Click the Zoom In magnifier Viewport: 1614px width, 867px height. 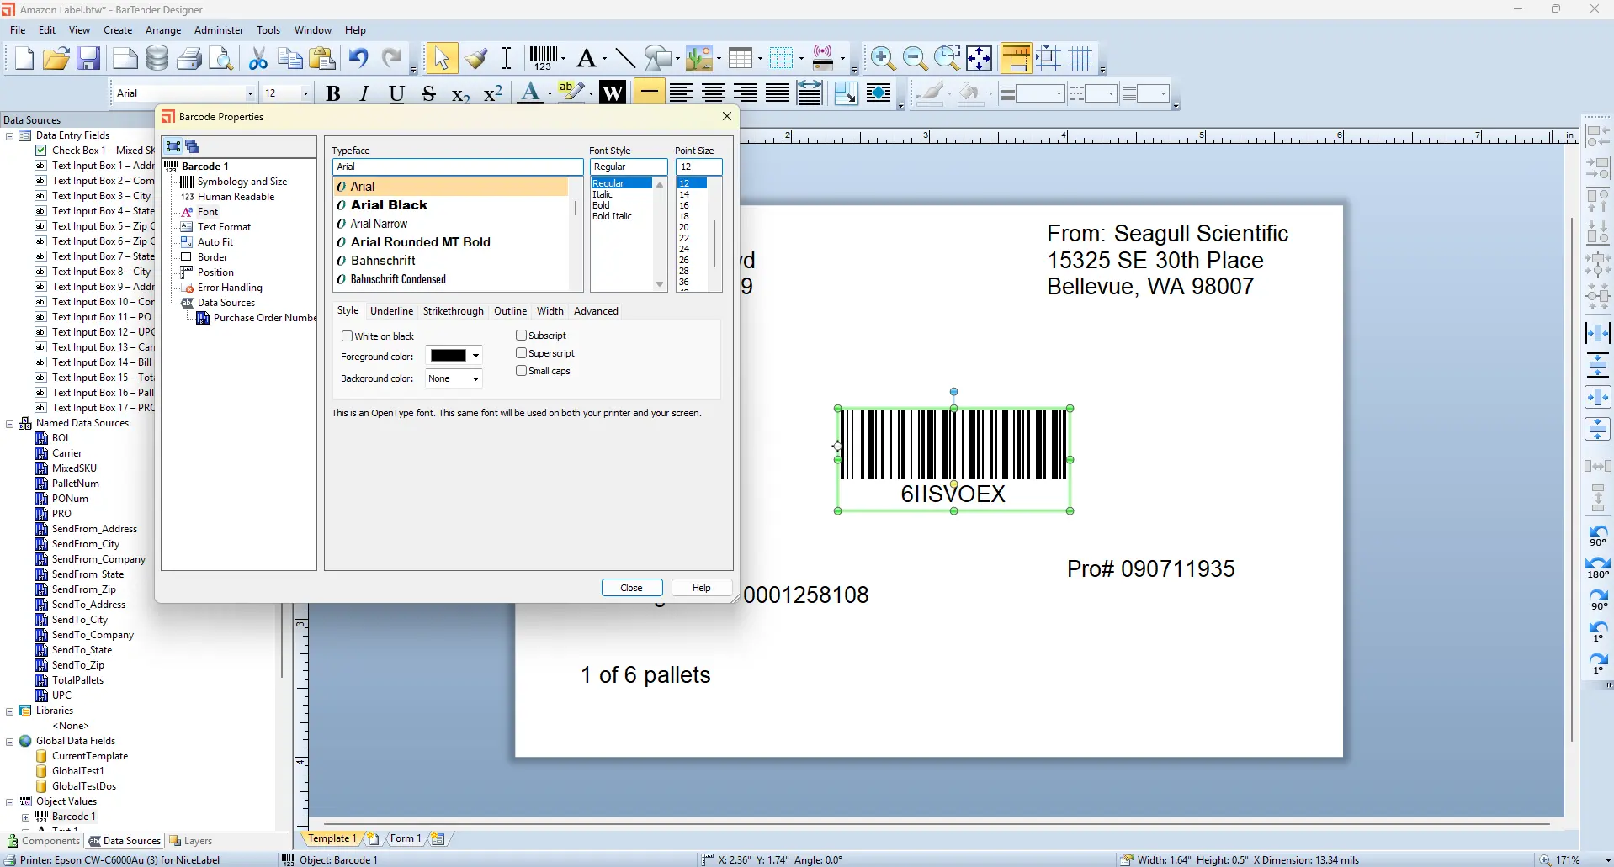click(x=883, y=58)
